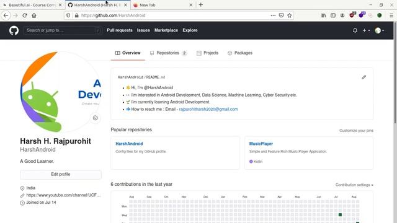Click the India location text
This screenshot has height=223, width=397.
pyautogui.click(x=30, y=188)
